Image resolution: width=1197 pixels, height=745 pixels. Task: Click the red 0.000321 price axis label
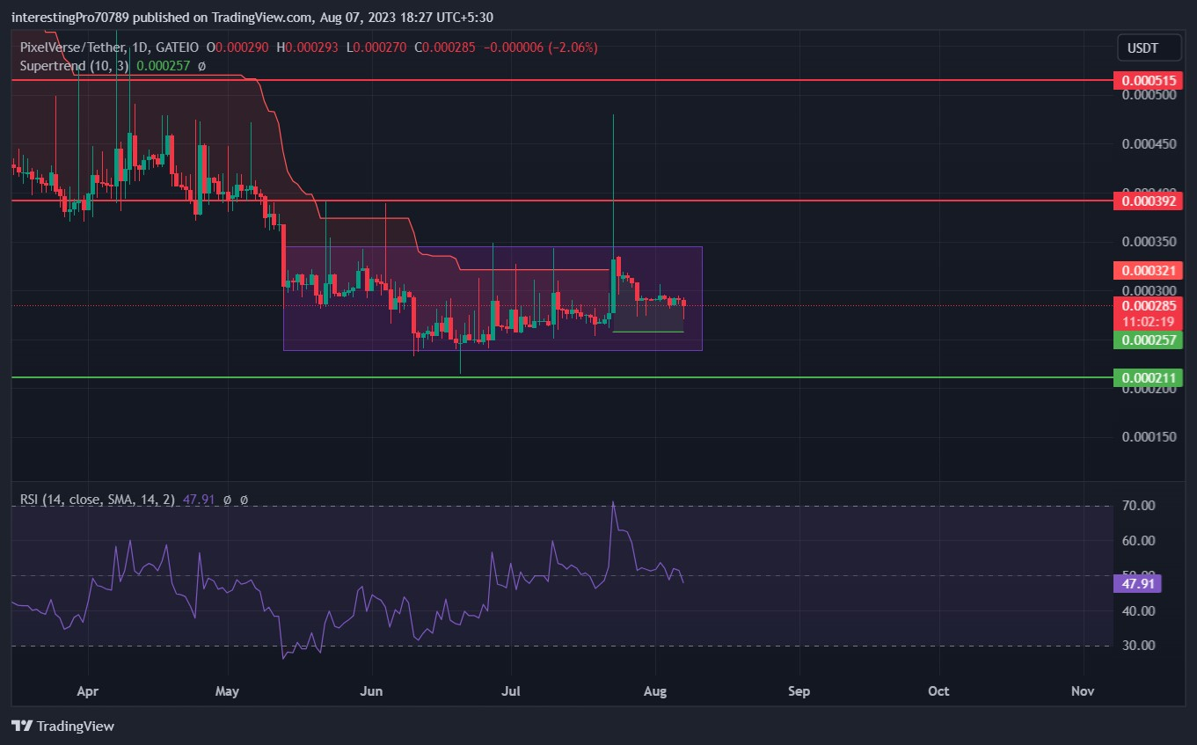coord(1148,271)
